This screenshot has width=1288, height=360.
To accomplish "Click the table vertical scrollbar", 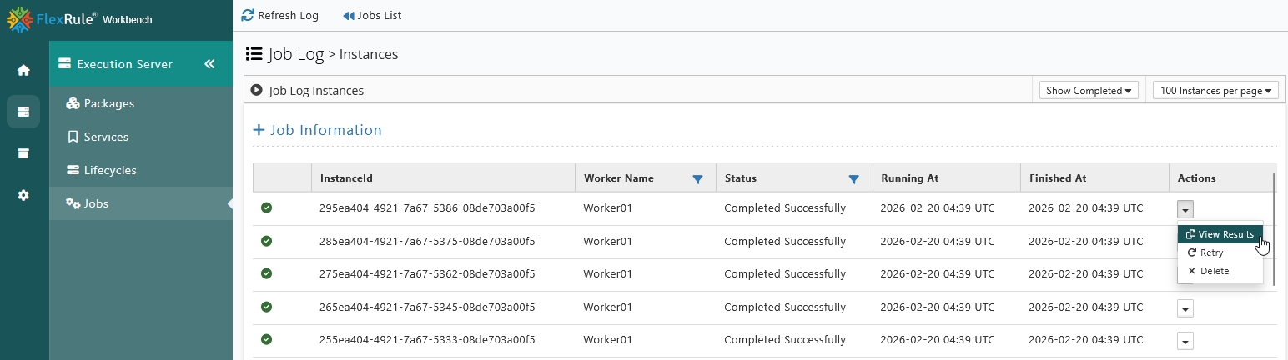I will click(1275, 229).
